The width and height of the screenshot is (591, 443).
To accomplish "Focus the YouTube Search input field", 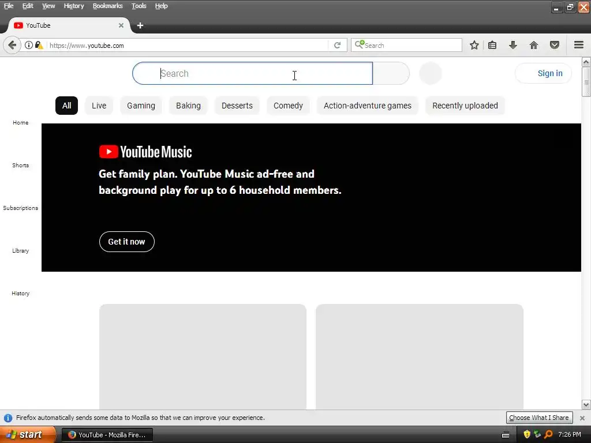I will click(253, 73).
